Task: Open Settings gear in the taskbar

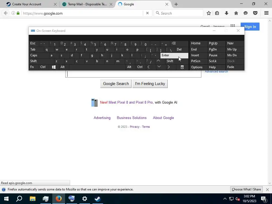Action: (85, 199)
